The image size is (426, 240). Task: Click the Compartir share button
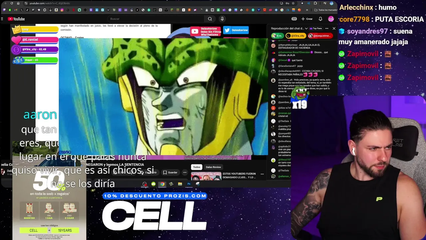(x=149, y=172)
